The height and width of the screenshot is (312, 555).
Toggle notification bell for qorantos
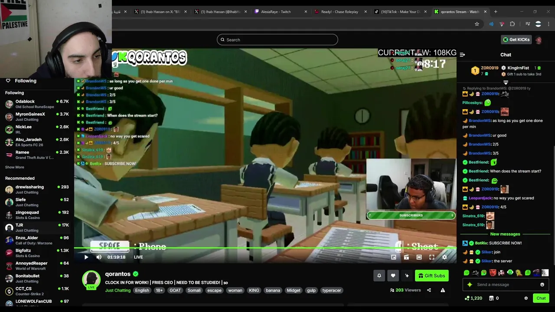[x=379, y=276]
